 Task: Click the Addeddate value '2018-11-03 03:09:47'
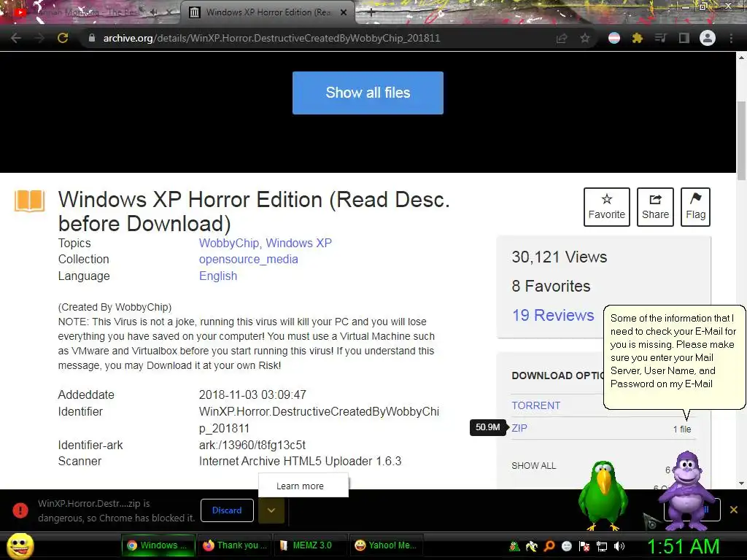252,394
